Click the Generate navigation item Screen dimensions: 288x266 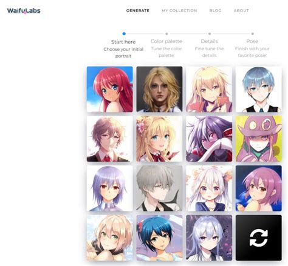pyautogui.click(x=138, y=10)
